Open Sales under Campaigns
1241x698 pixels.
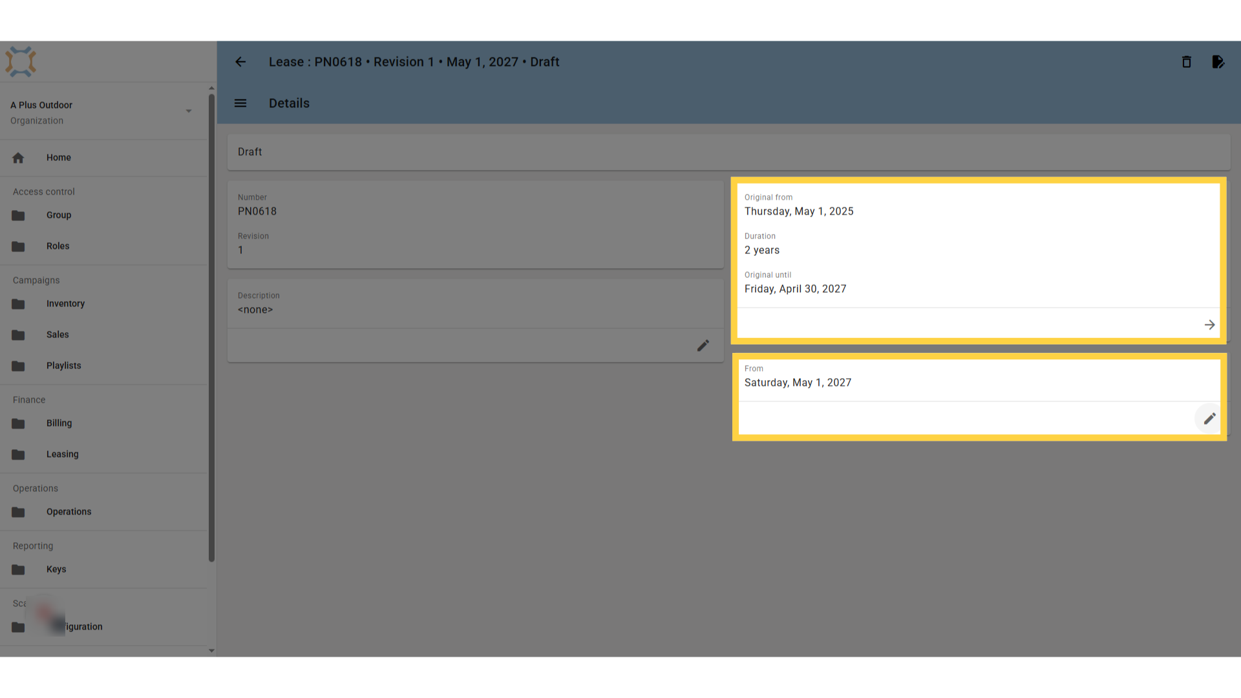[103, 335]
